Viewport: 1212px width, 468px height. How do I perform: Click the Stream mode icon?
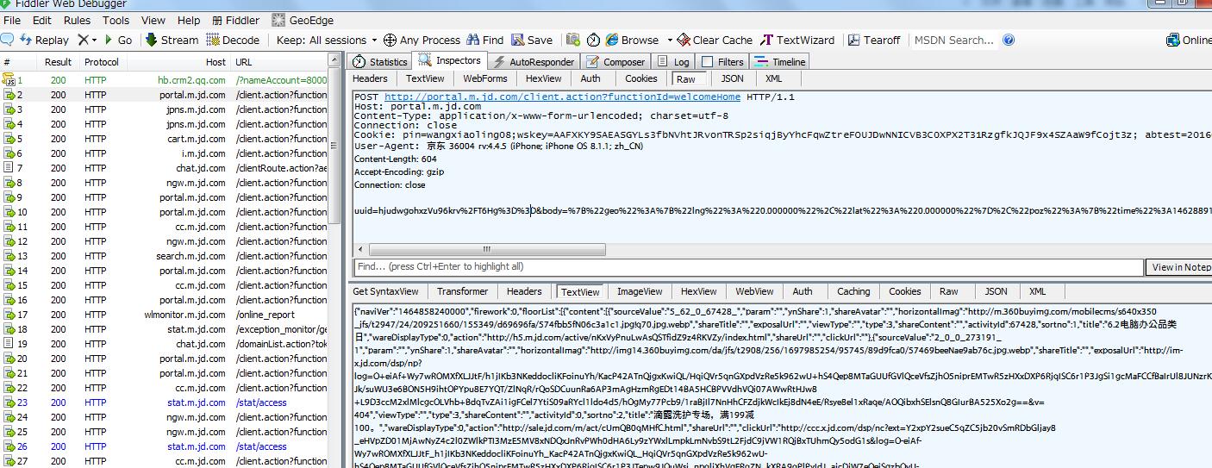(152, 40)
